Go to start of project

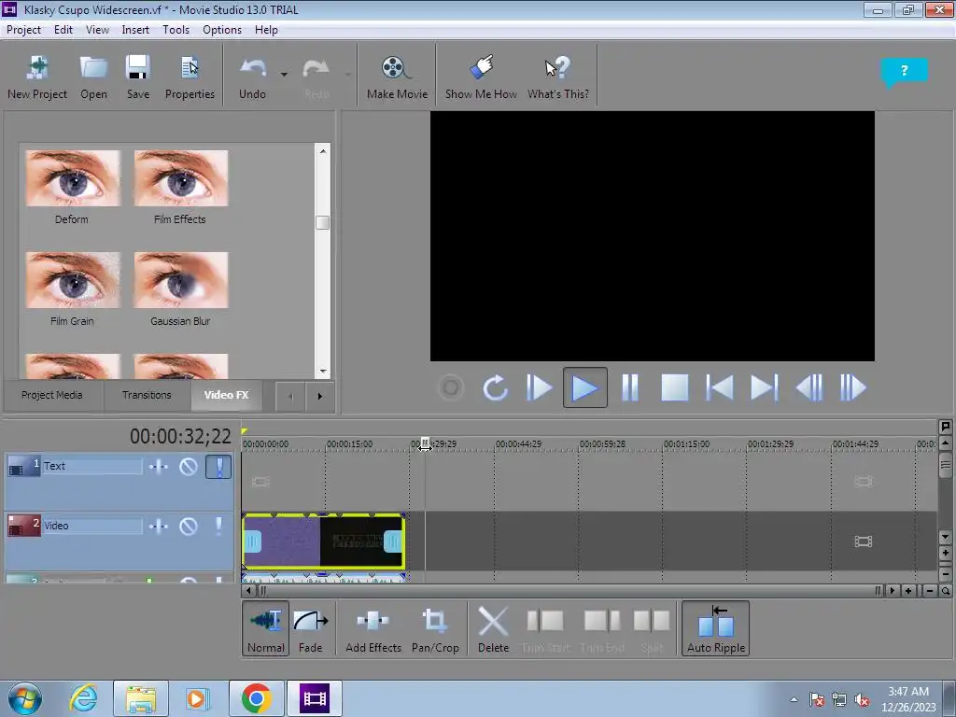(x=720, y=387)
